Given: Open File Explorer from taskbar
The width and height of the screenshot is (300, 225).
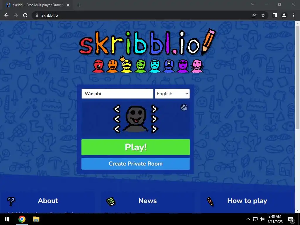Looking at the screenshot, I should pyautogui.click(x=36, y=219).
